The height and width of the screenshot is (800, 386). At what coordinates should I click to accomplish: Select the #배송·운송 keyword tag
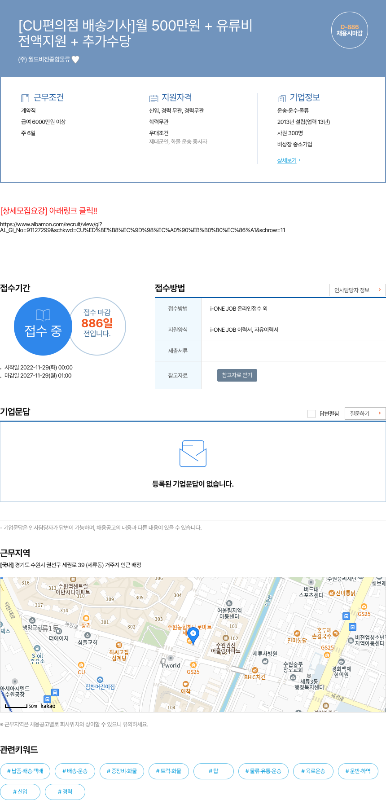(75, 771)
